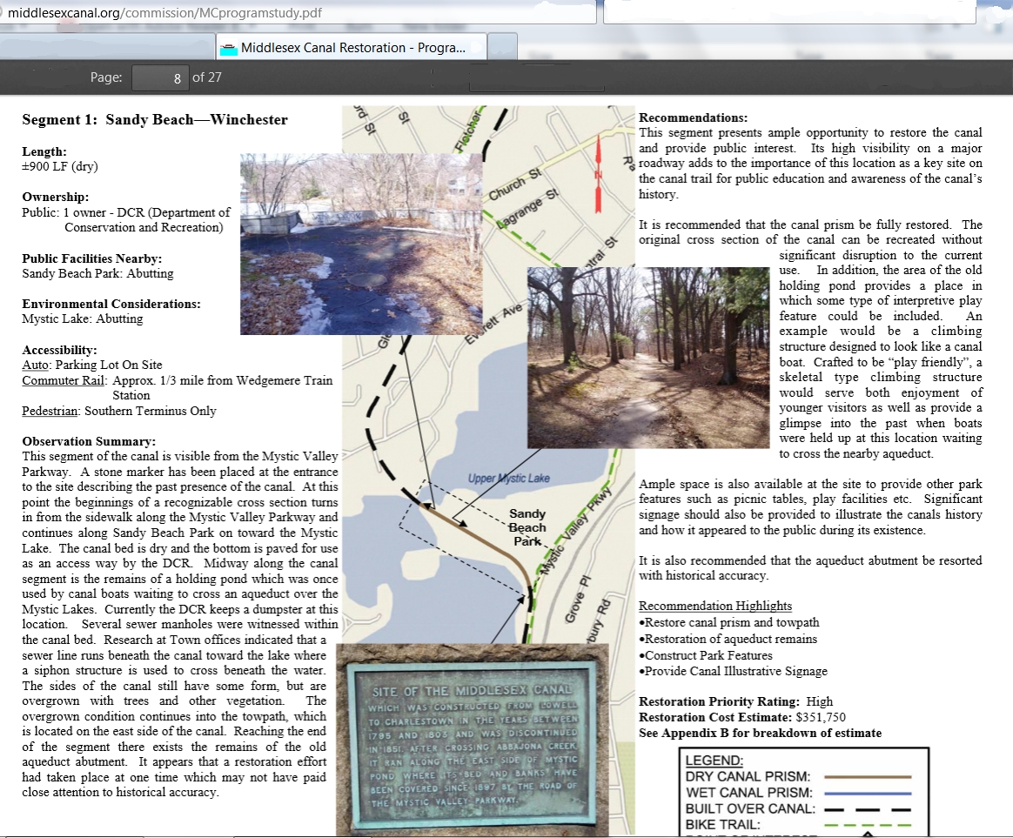1013x838 pixels.
Task: Click 'Everett Ave' label on map
Action: [494, 322]
